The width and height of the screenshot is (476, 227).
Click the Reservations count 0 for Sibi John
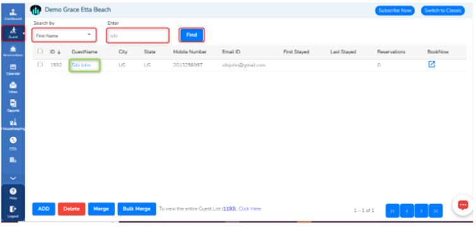click(x=379, y=65)
